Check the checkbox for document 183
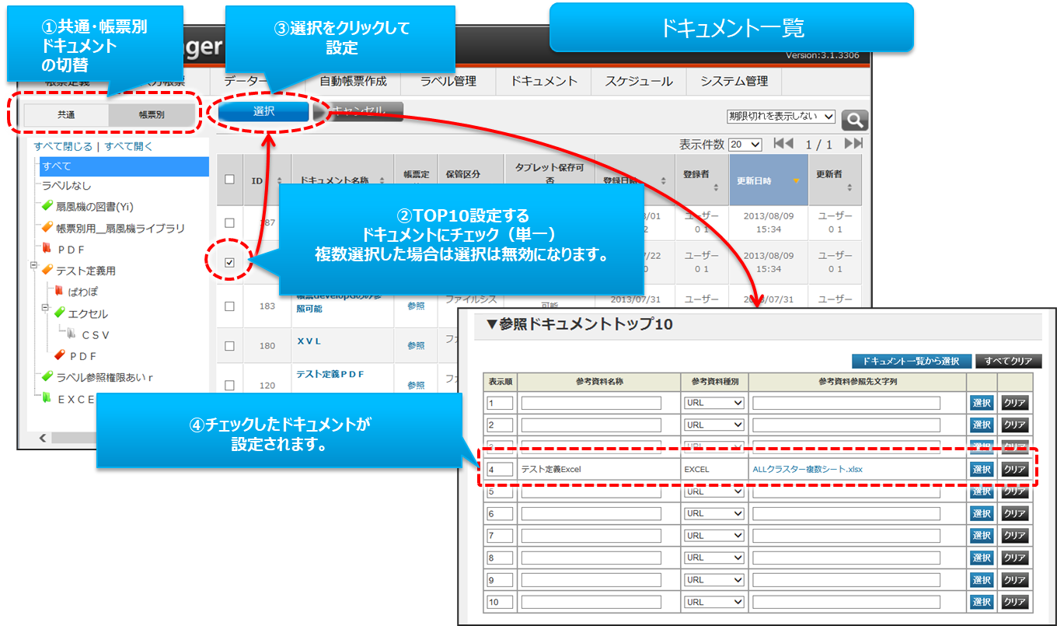 pos(229,306)
